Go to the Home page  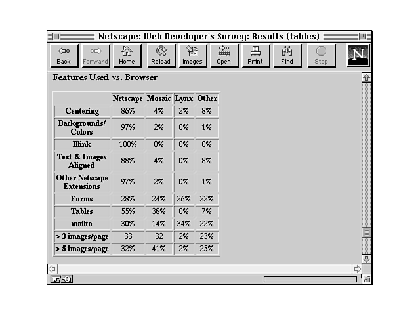click(127, 56)
